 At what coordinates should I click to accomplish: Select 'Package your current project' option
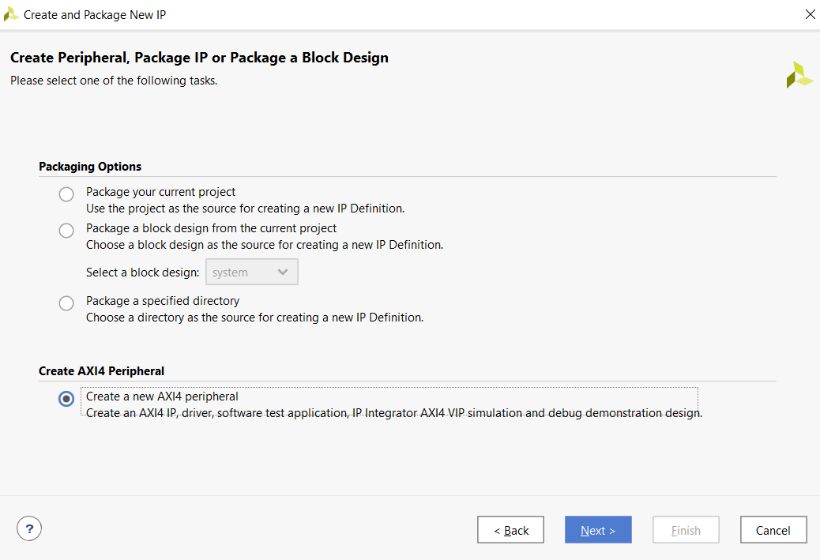[66, 194]
